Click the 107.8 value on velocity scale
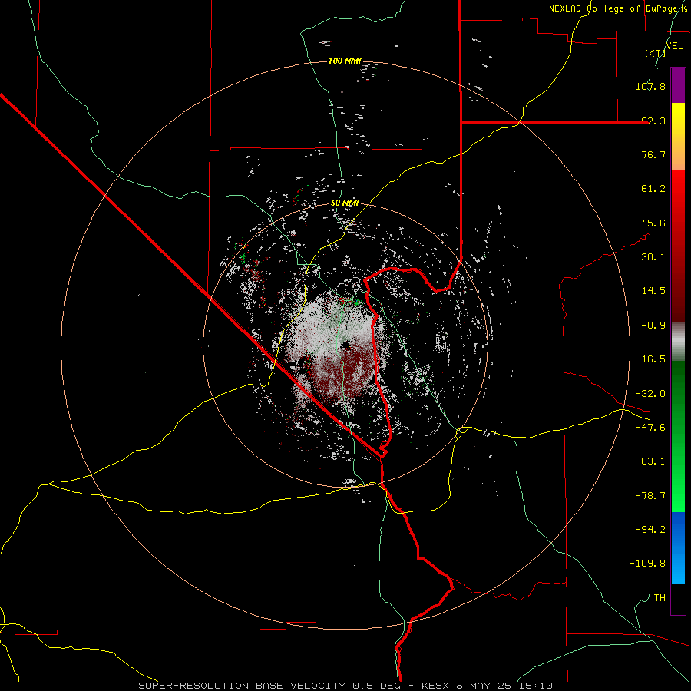 point(650,86)
